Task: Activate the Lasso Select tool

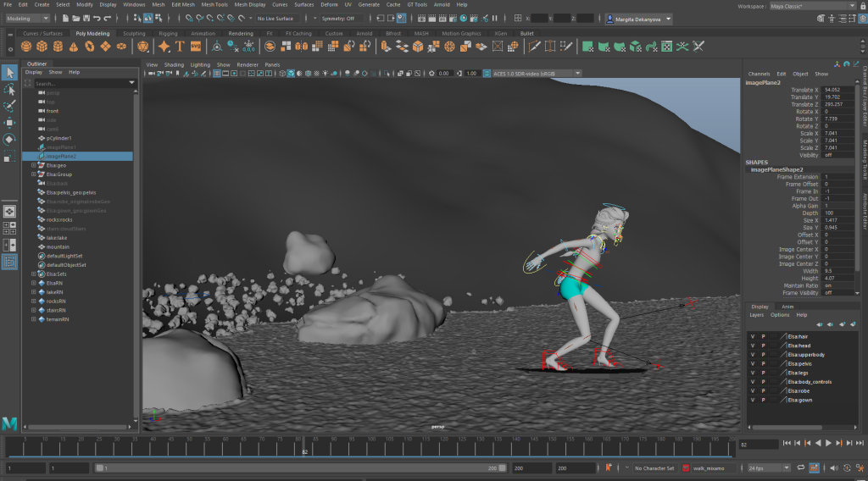Action: click(x=9, y=90)
